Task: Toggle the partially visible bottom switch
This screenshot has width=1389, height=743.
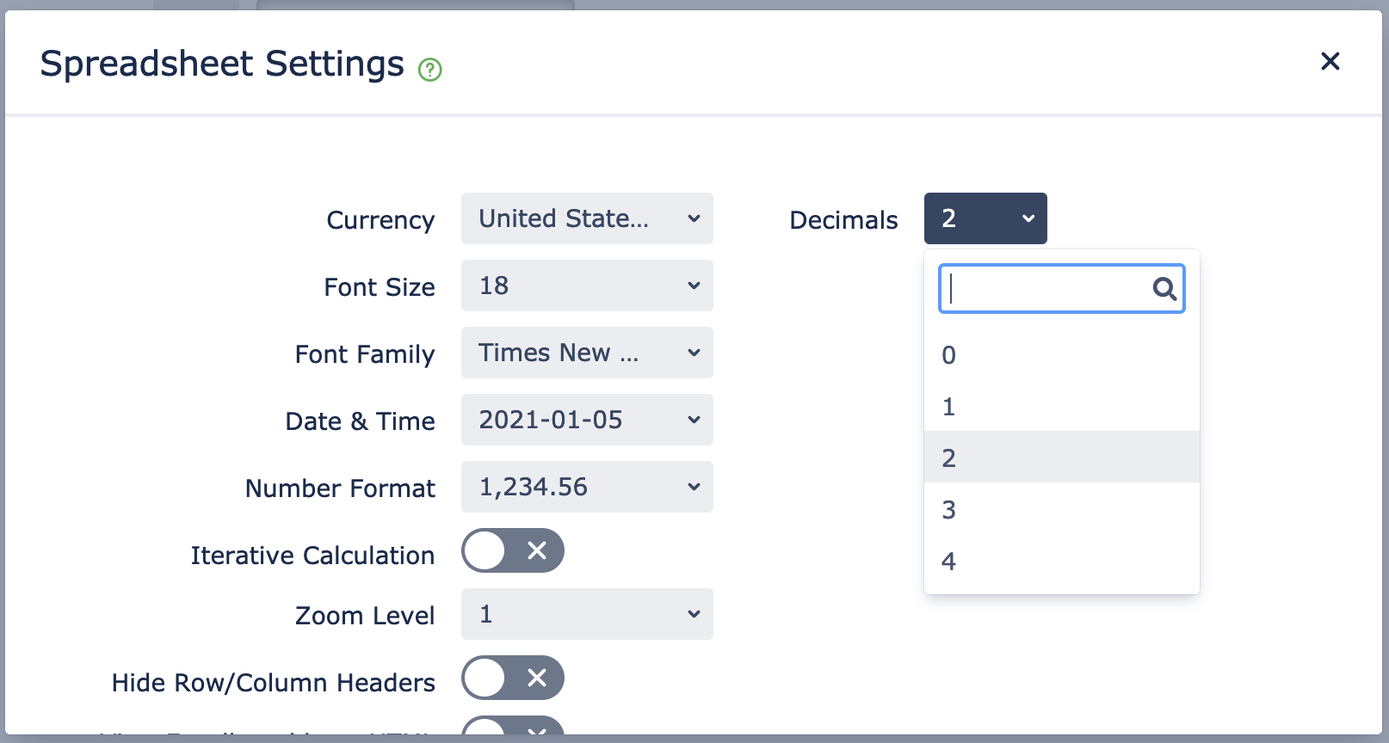Action: pos(513,728)
